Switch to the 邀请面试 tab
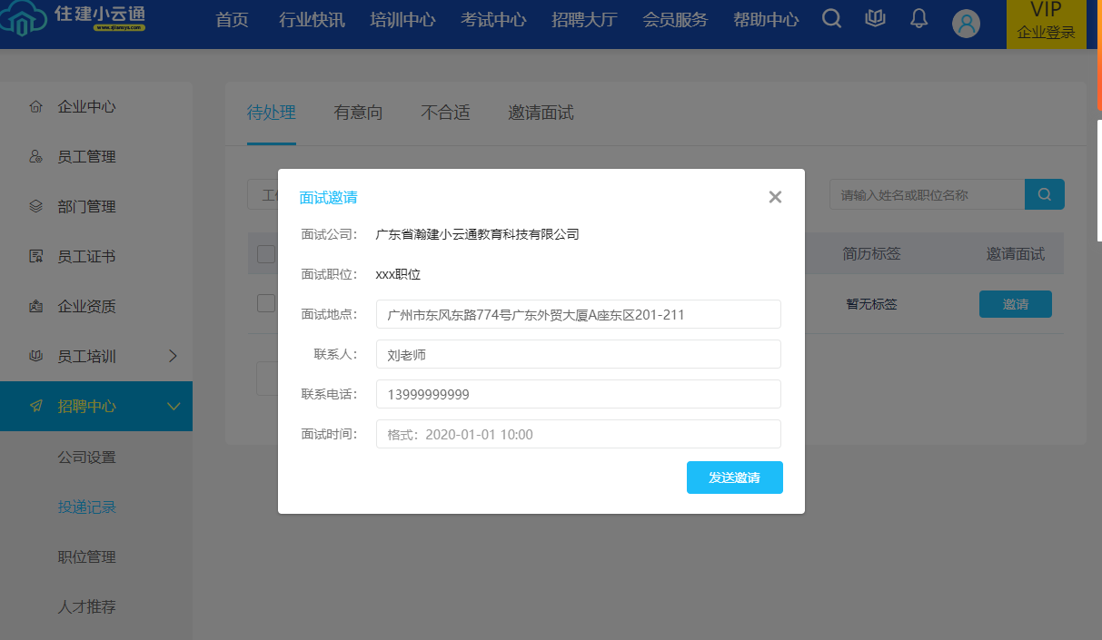The width and height of the screenshot is (1102, 640). pyautogui.click(x=541, y=113)
